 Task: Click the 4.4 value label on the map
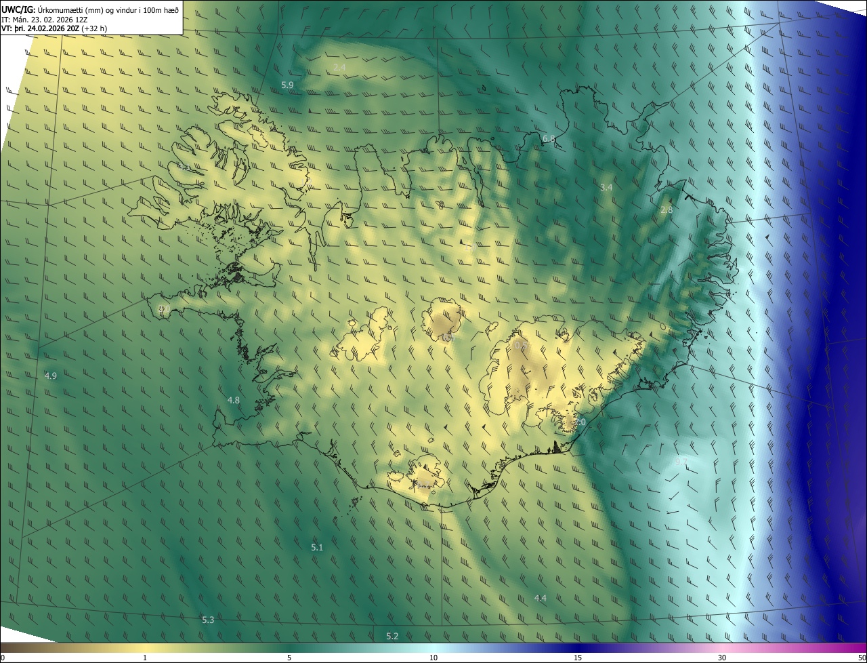(540, 598)
